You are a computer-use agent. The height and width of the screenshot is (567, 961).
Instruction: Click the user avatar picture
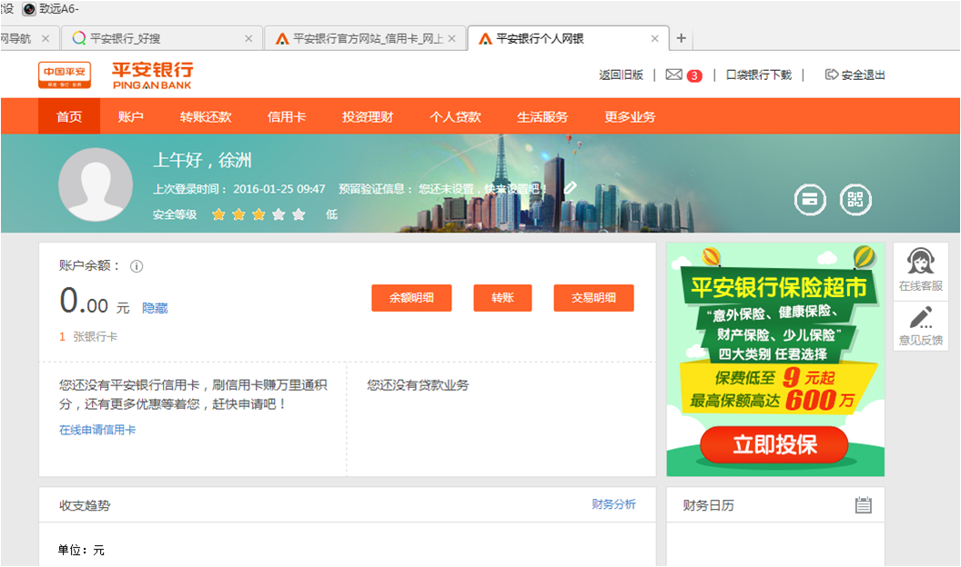point(95,184)
